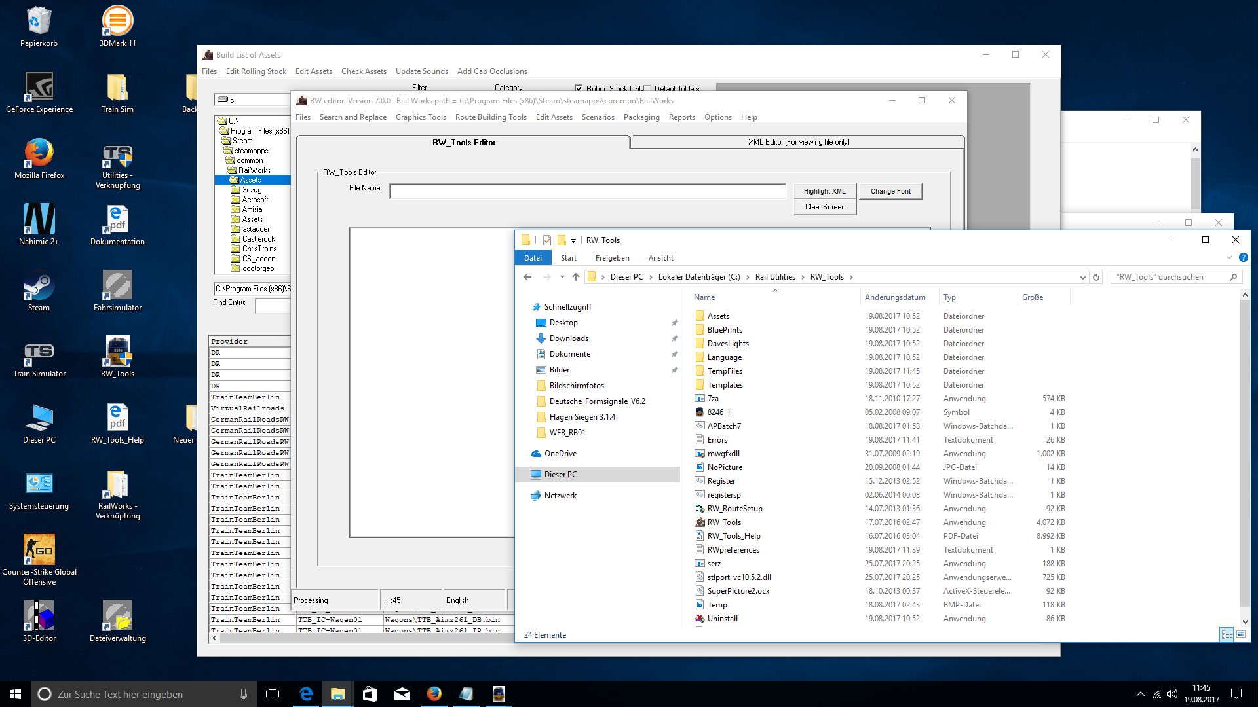
Task: Switch to the XML Editor tab
Action: pyautogui.click(x=798, y=142)
